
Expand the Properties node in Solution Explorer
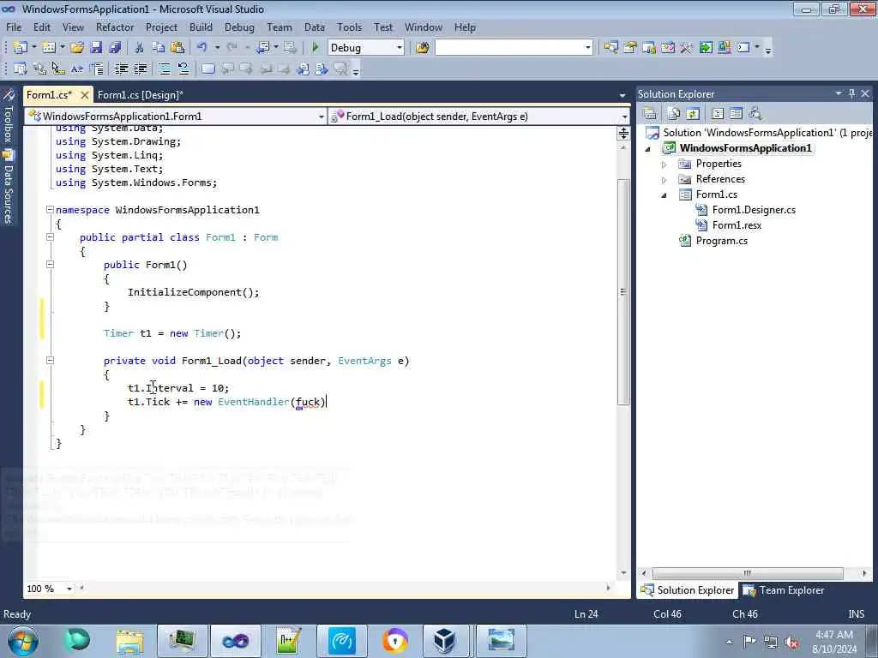(x=665, y=164)
